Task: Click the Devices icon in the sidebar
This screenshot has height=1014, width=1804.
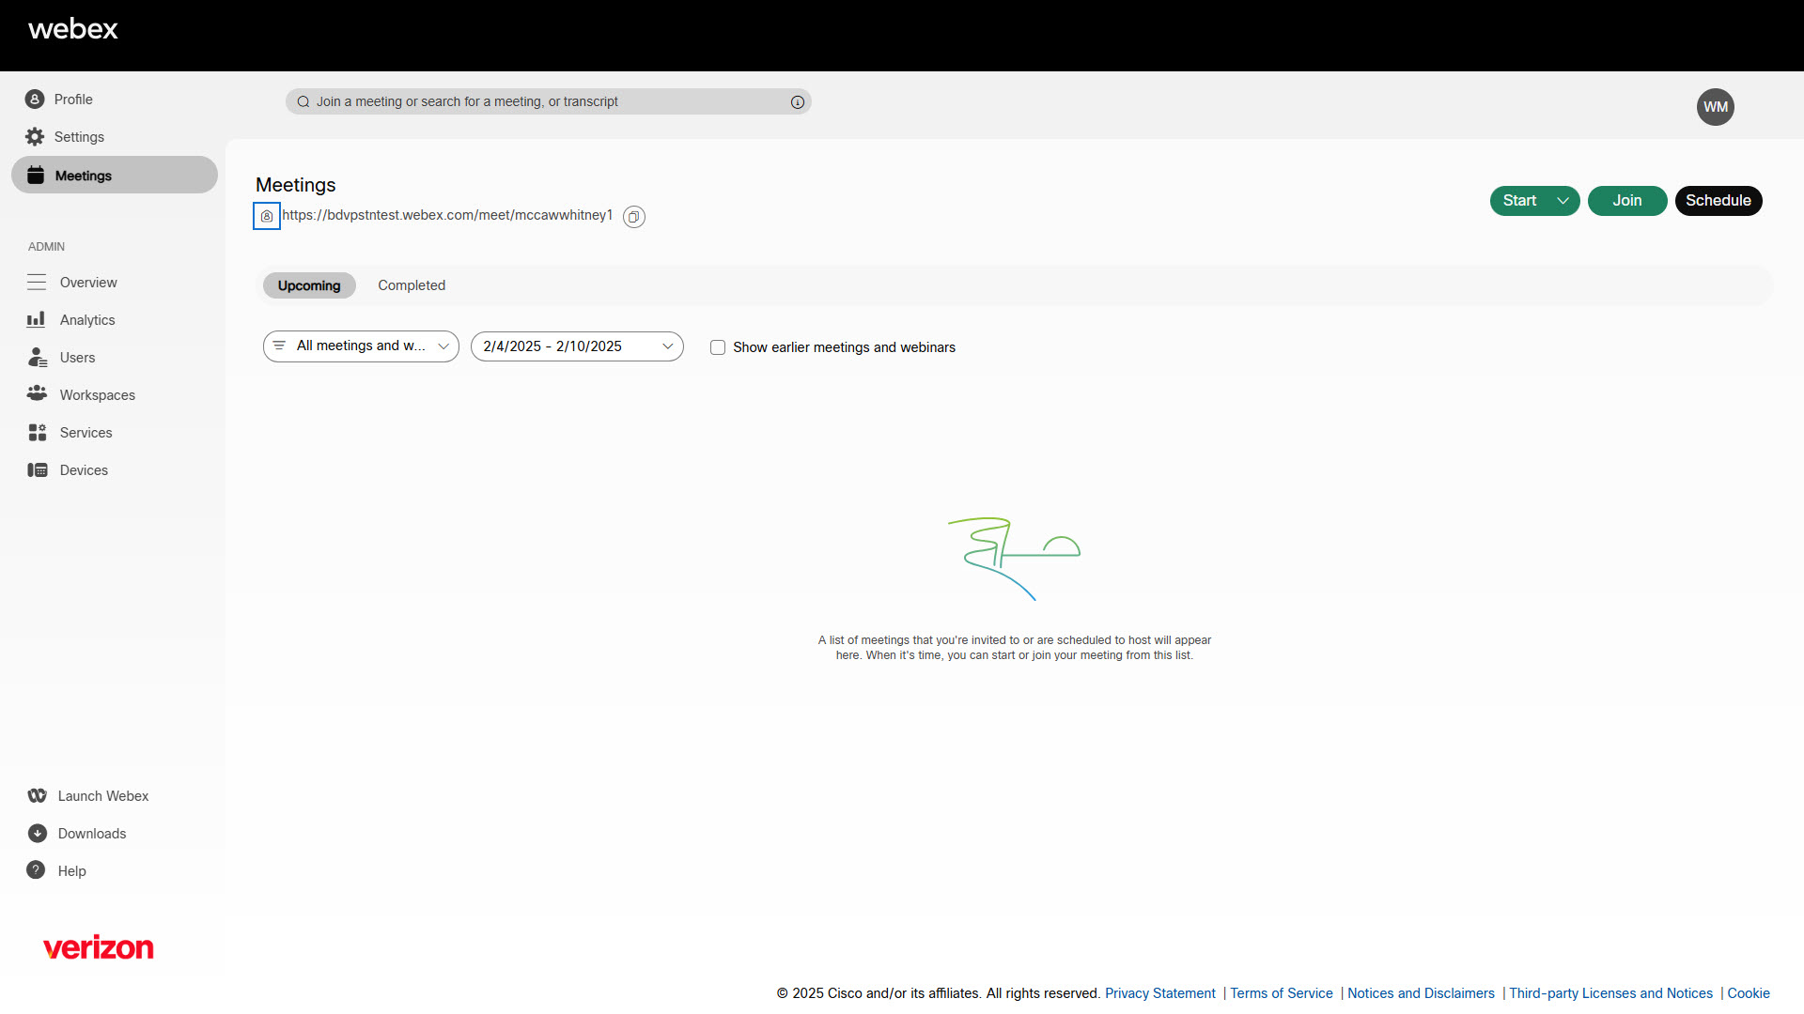Action: [x=37, y=470]
